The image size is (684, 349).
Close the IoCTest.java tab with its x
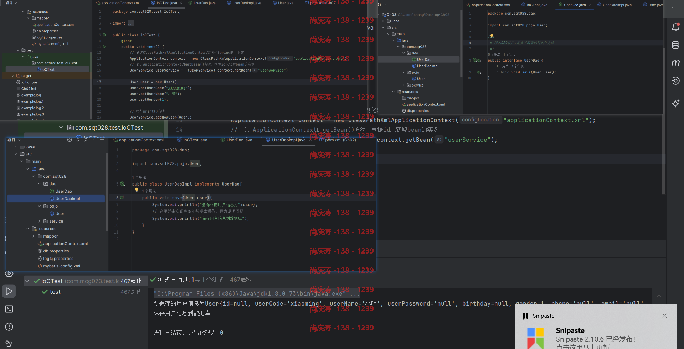point(181,3)
